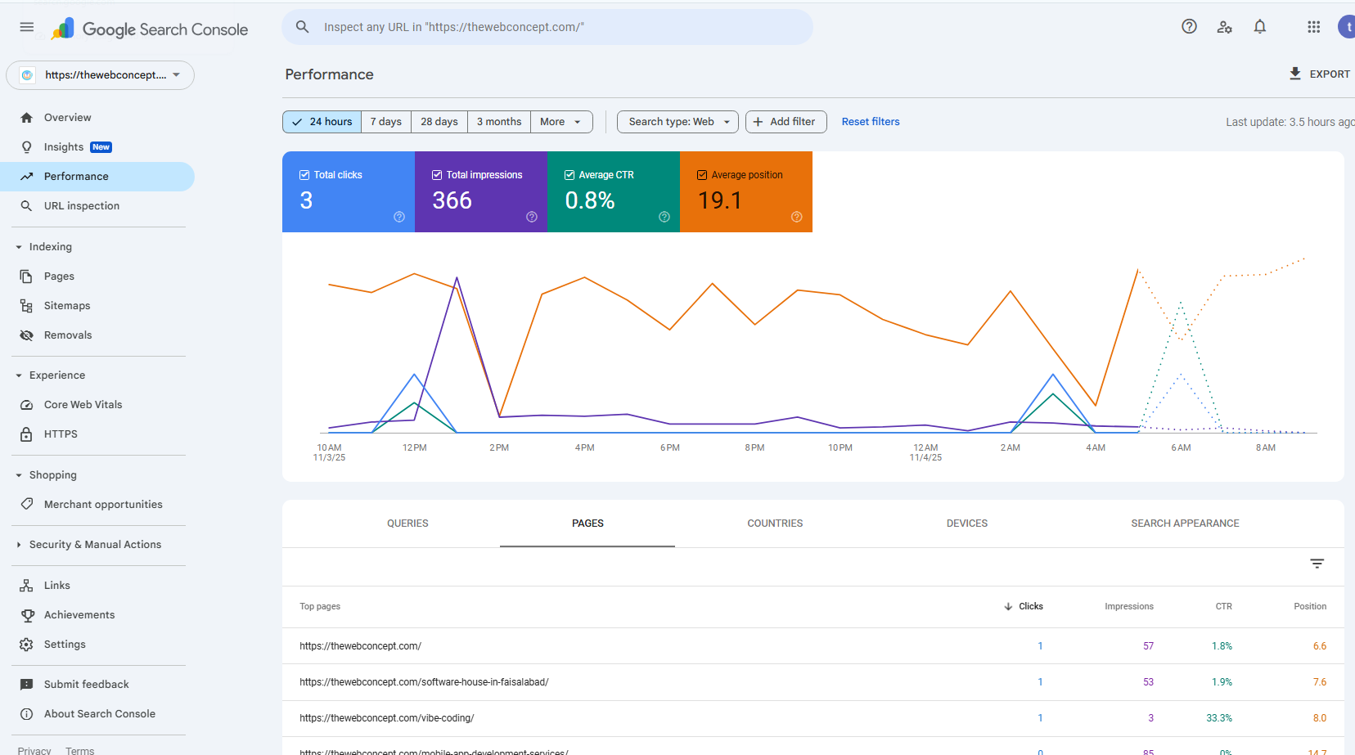This screenshot has height=755, width=1355.
Task: Click the Total clicks help icon
Action: pyautogui.click(x=399, y=217)
